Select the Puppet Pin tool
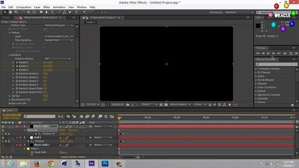The image size is (299, 168). point(84,12)
